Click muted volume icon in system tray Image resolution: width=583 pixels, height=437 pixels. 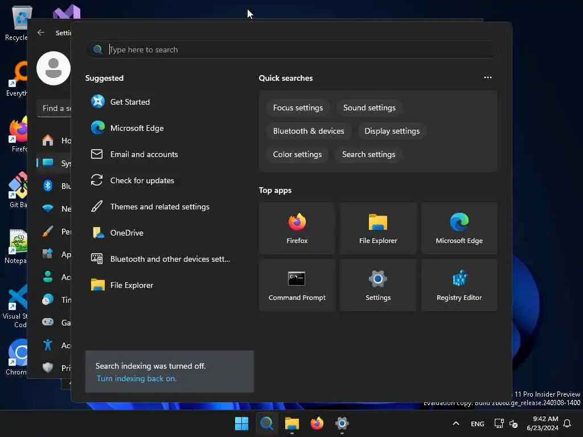coord(514,423)
